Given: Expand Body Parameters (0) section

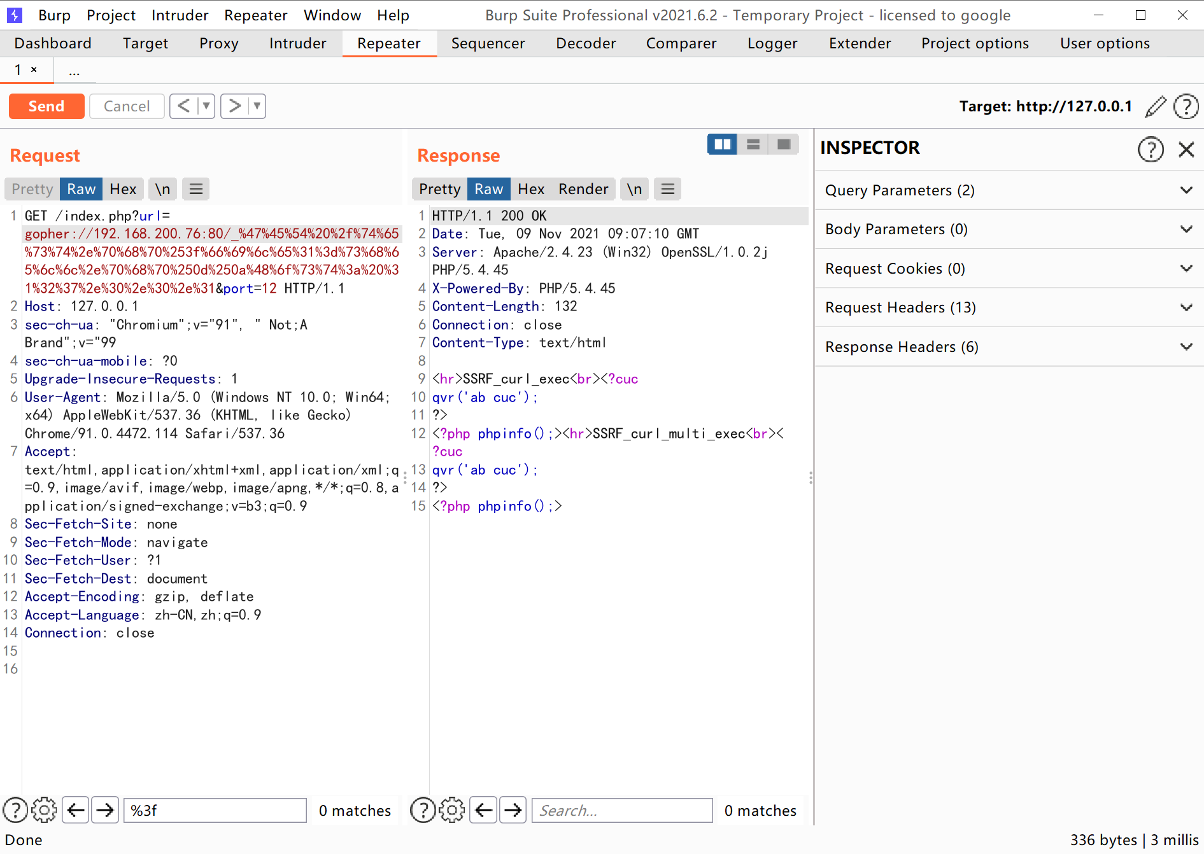Looking at the screenshot, I should pos(1009,229).
